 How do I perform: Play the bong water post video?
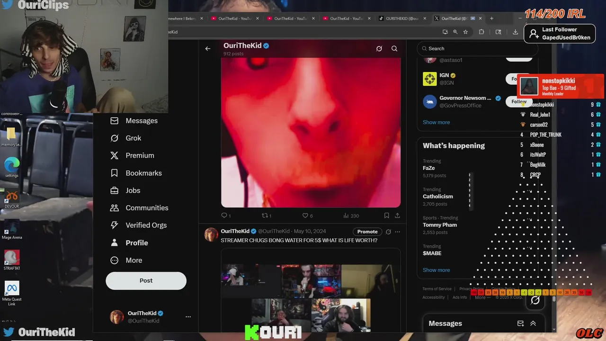click(311, 290)
